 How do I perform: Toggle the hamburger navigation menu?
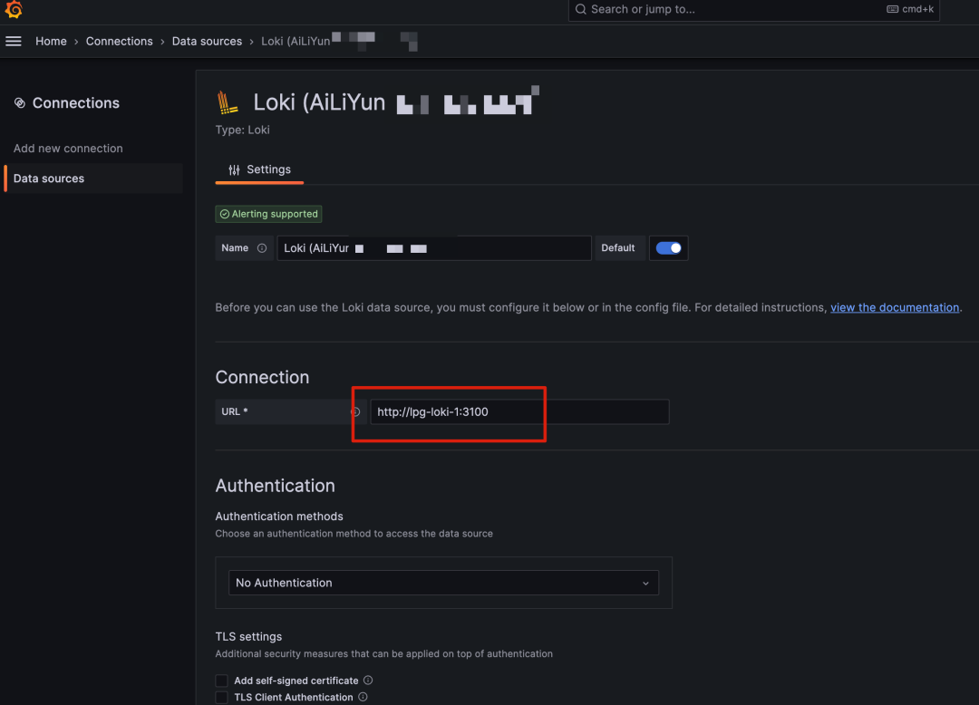tap(13, 41)
